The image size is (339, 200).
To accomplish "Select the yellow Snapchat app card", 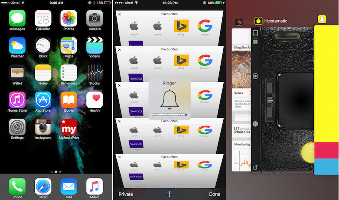I will click(x=326, y=100).
